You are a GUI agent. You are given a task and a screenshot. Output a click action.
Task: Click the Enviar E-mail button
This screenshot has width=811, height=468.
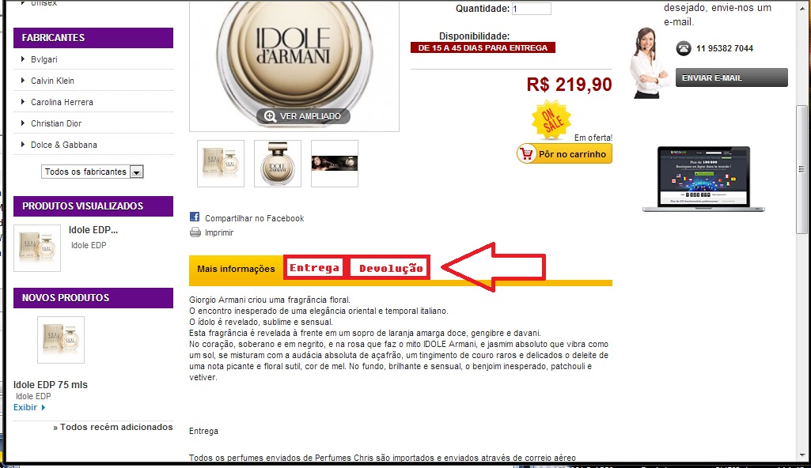click(731, 77)
